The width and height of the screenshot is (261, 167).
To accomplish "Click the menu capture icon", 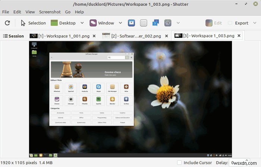I will 144,23.
